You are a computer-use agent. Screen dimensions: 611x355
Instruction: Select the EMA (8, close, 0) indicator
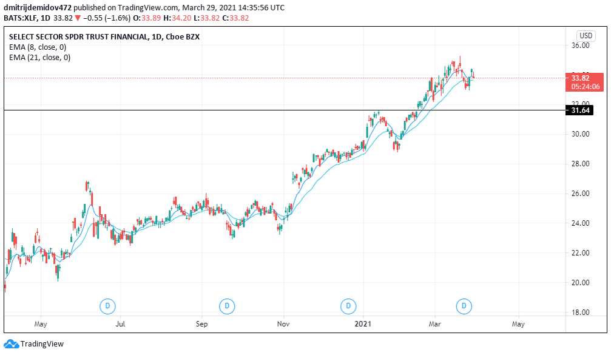tap(38, 47)
